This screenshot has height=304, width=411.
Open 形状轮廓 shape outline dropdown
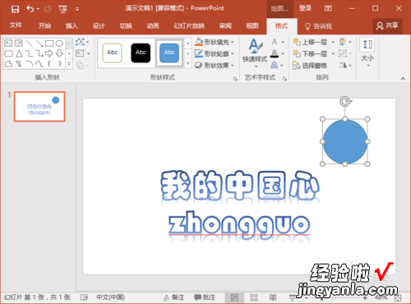[215, 53]
